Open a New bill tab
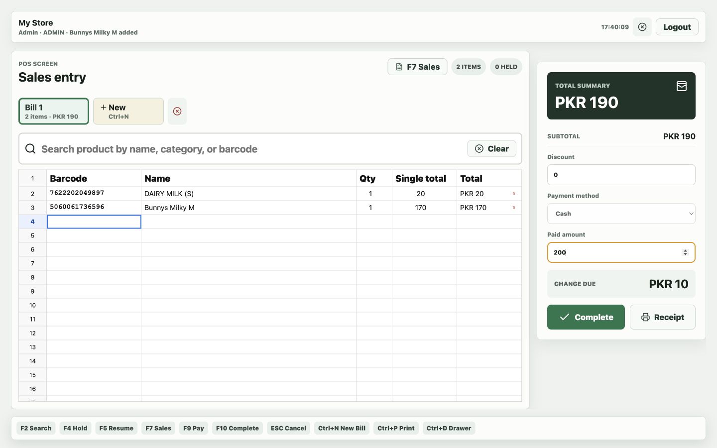 (128, 111)
